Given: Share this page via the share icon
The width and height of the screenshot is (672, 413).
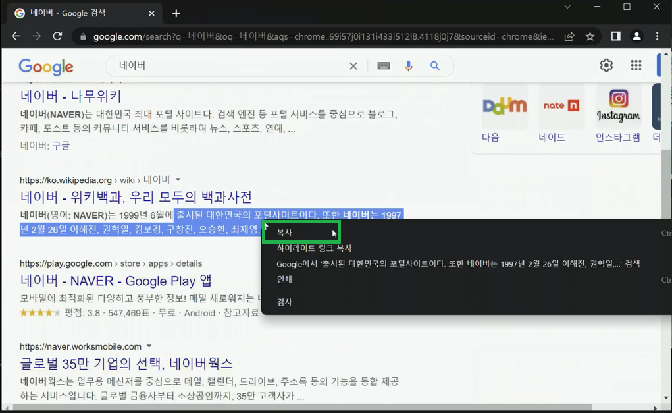Looking at the screenshot, I should click(569, 36).
